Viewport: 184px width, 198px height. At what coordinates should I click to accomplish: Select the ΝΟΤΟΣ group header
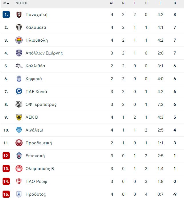[22, 3]
